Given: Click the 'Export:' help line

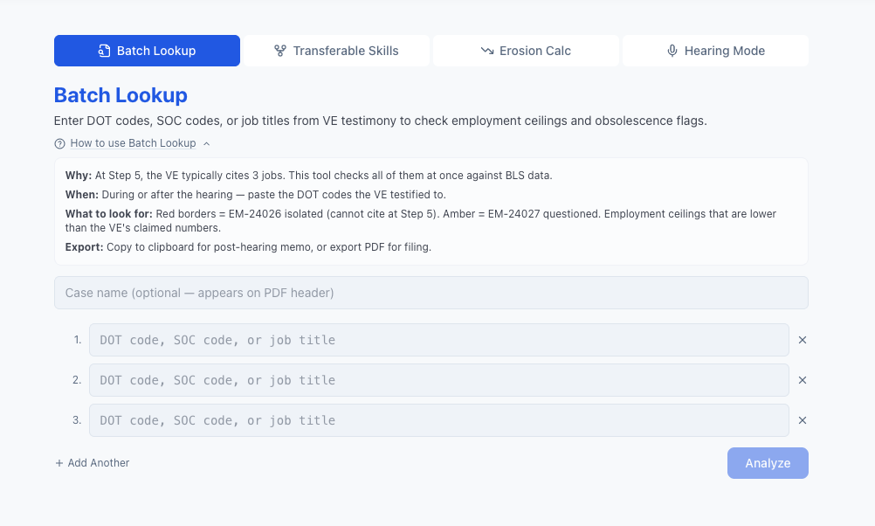Looking at the screenshot, I should (248, 246).
